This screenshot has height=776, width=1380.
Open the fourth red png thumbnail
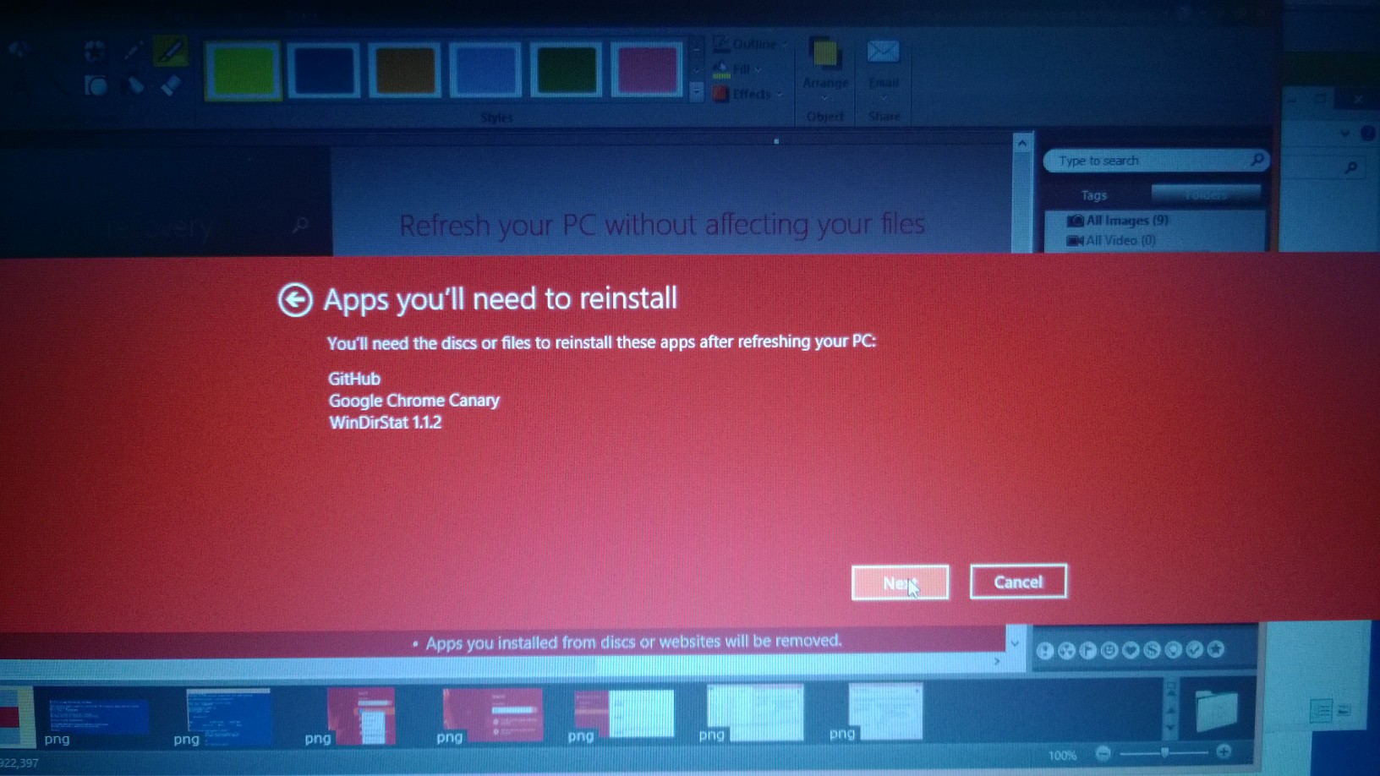[492, 715]
